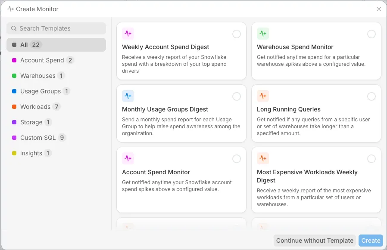Viewport: 387px width, 250px height.
Task: Select the Warehouse Spend Monitor radio button
Action: [x=371, y=34]
